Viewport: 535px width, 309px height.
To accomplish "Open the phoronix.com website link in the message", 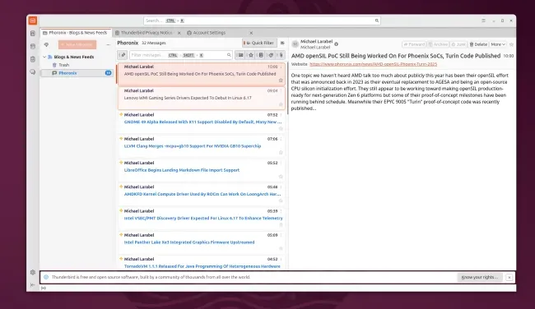I will pos(374,64).
